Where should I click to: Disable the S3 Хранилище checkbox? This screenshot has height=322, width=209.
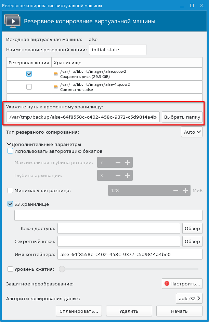(x=10, y=204)
